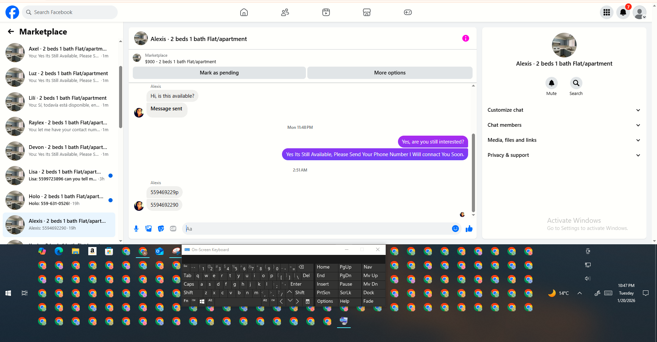Open the unread Holo conversation
Screen dimensions: 657x342
click(x=59, y=200)
